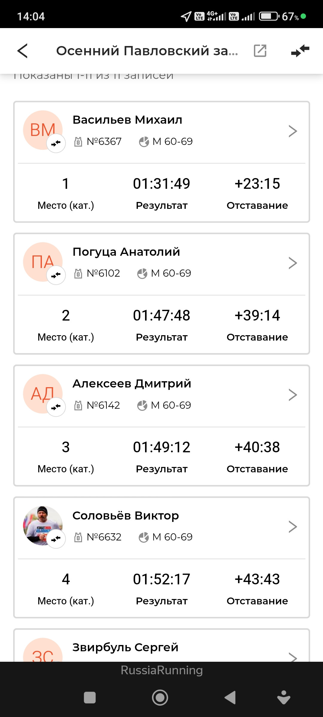This screenshot has height=717, width=323.
Task: Select Васильев Михаил name
Action: [127, 120]
